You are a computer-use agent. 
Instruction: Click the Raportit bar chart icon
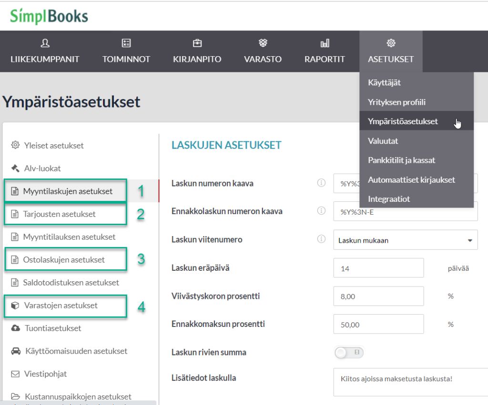[325, 43]
